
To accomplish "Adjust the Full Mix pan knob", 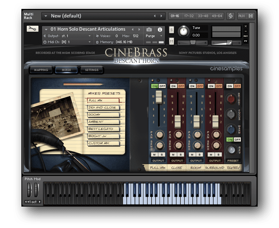I will pos(160,135).
